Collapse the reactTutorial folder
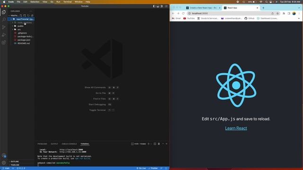This screenshot has width=303, height=170. point(21,19)
